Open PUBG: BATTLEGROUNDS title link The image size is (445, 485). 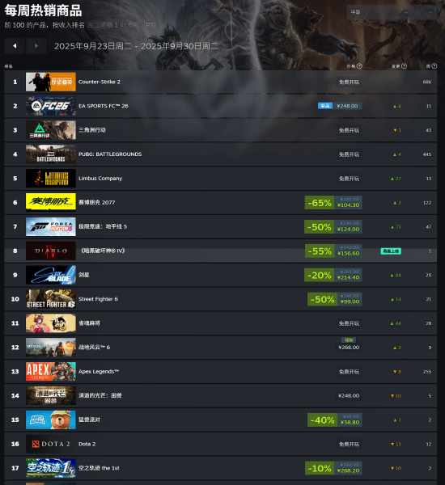pyautogui.click(x=110, y=154)
